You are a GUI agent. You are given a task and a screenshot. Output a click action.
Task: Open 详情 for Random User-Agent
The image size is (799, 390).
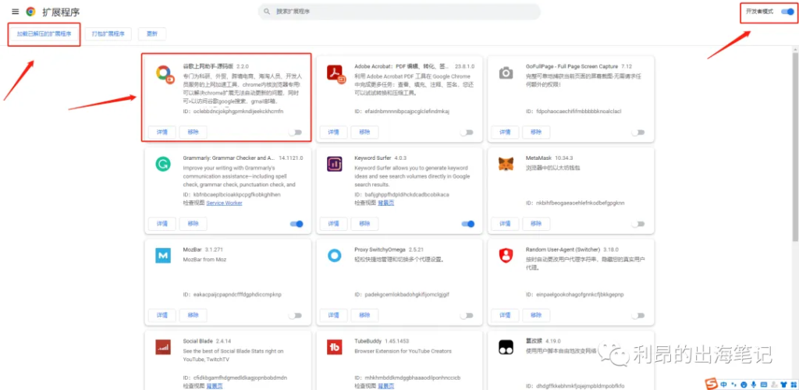click(505, 315)
